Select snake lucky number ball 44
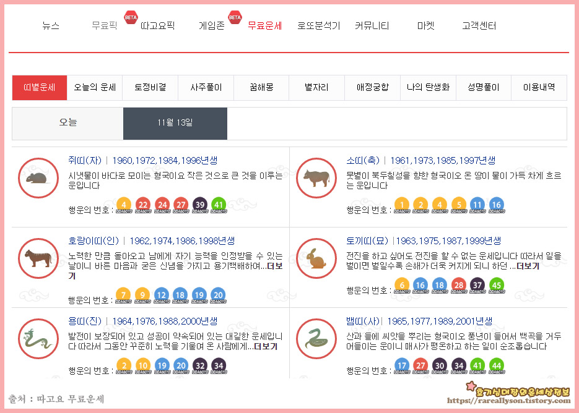Viewport: 579px width, 413px height. [x=496, y=366]
